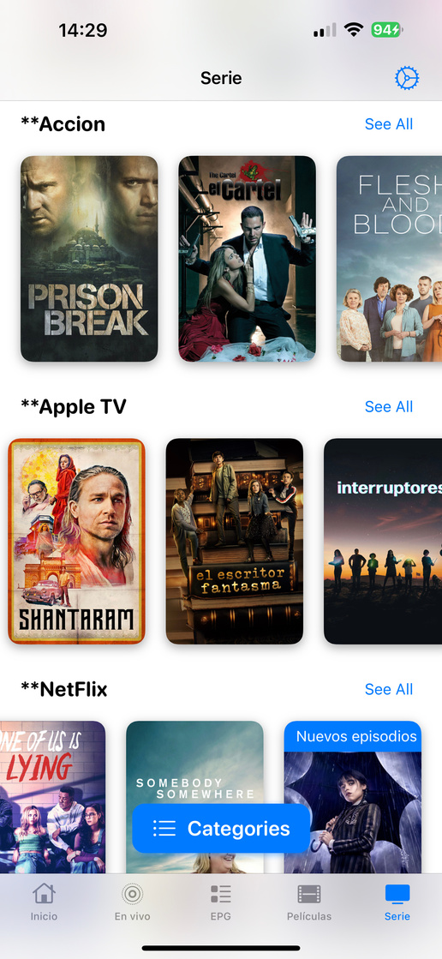The image size is (442, 959).
Task: Open the En vivo live tab
Action: [132, 902]
